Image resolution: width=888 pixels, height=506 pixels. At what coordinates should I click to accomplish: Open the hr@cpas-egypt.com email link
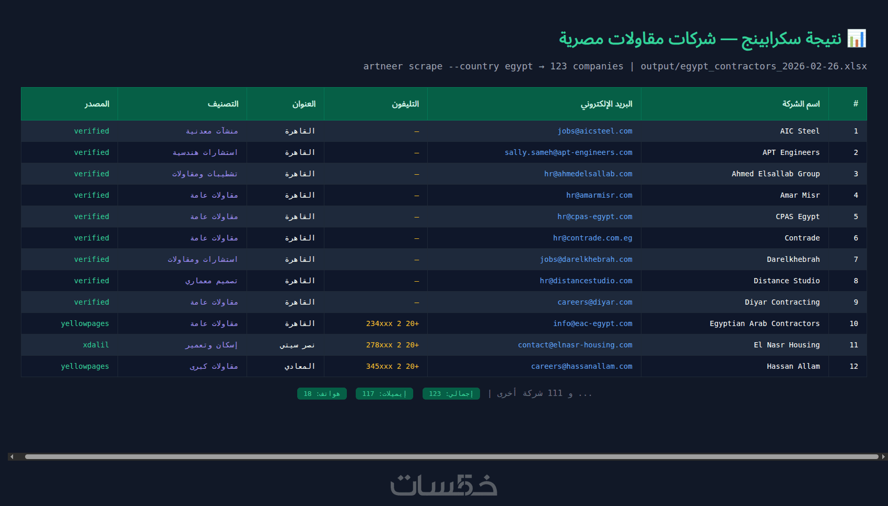(x=594, y=216)
